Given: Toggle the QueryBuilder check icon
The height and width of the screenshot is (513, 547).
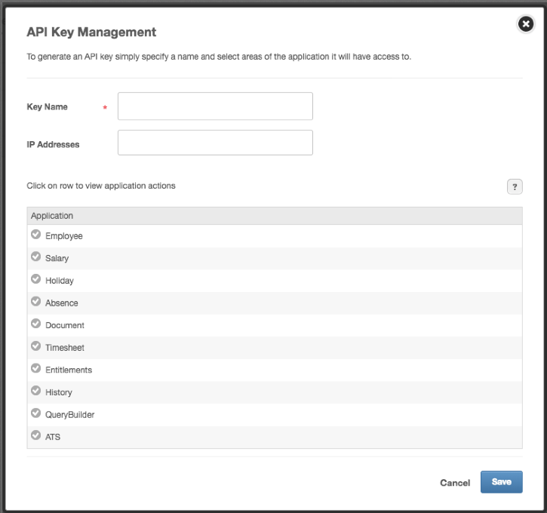Looking at the screenshot, I should tap(35, 413).
